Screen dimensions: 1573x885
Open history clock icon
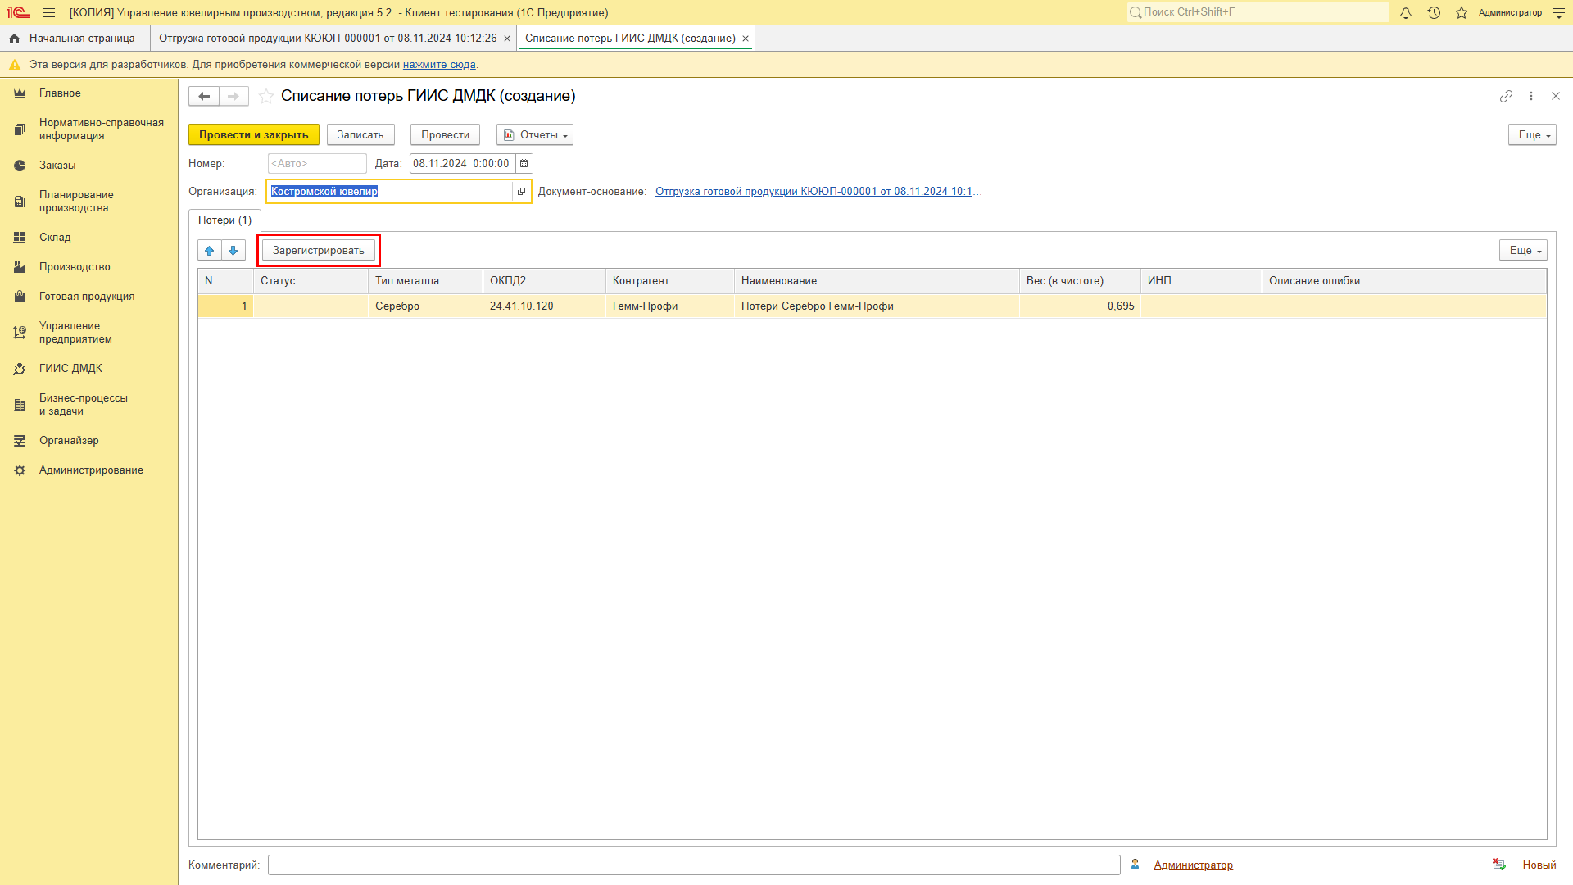tap(1434, 12)
